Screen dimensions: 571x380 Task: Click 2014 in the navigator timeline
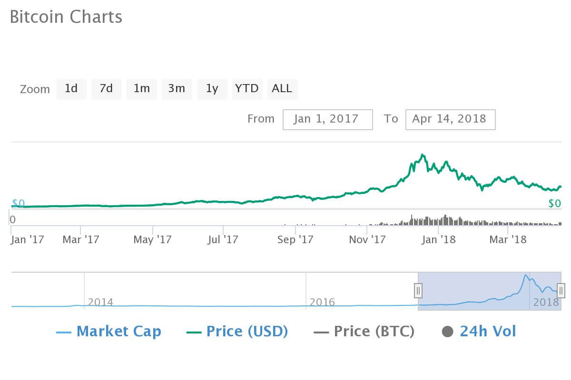[x=100, y=302]
